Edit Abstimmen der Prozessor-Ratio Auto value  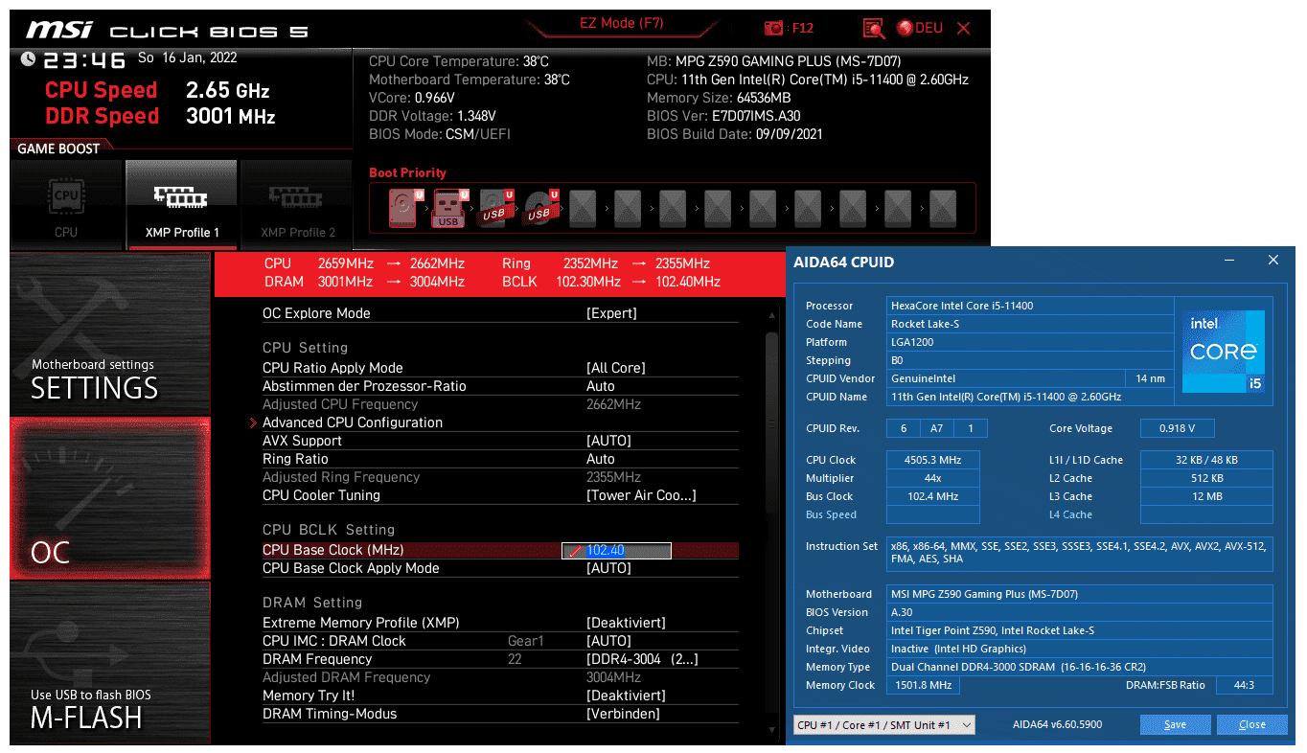601,386
